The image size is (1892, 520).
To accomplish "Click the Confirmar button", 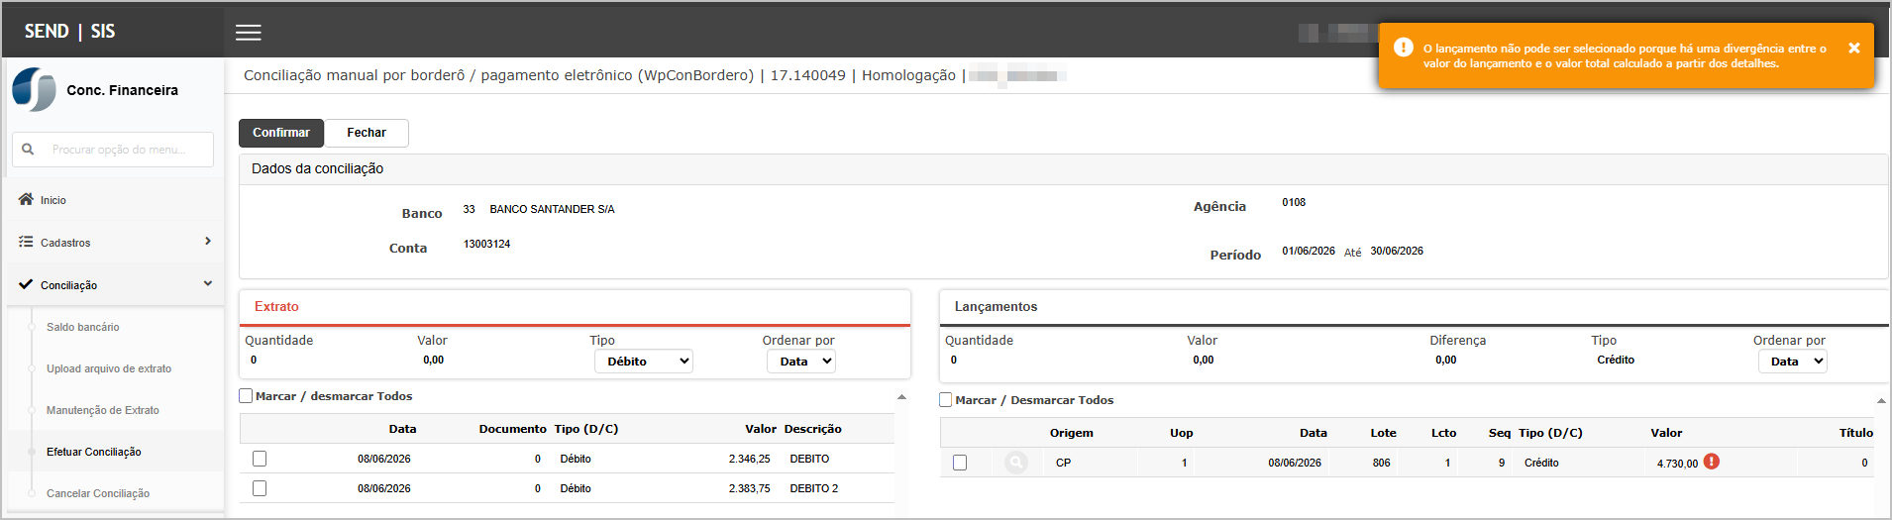I will pos(281,133).
